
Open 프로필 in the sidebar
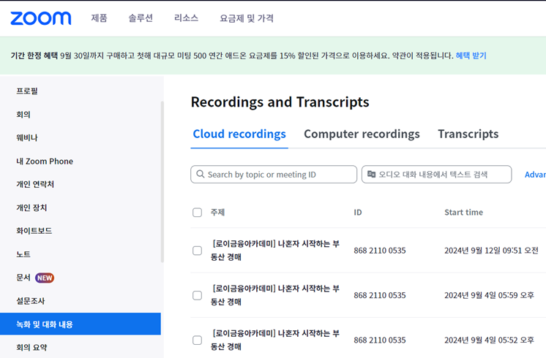click(x=27, y=91)
